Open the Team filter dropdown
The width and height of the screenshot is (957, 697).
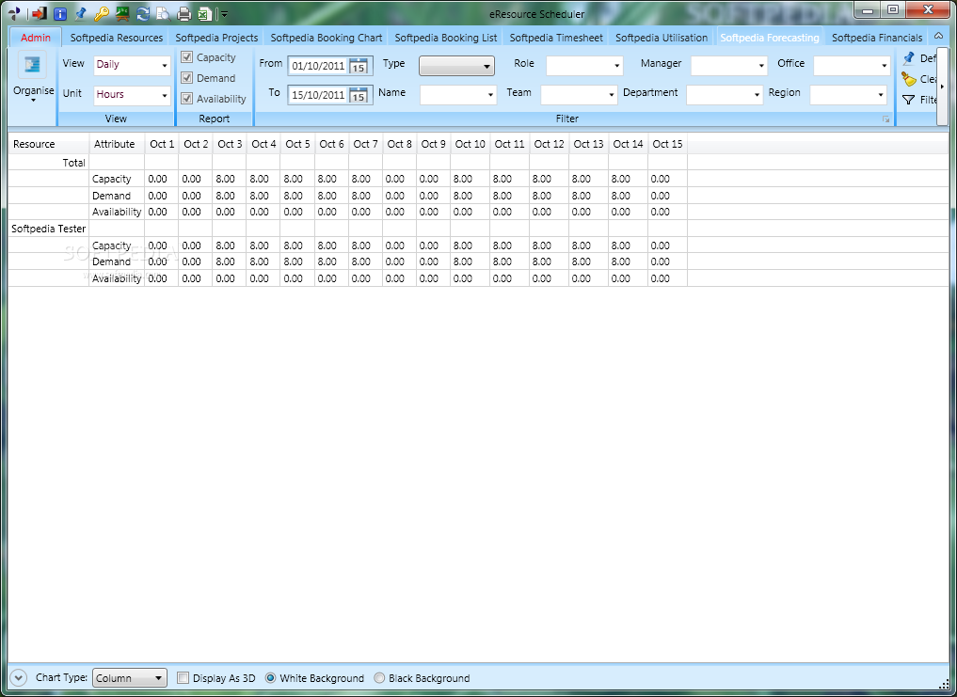pyautogui.click(x=579, y=95)
